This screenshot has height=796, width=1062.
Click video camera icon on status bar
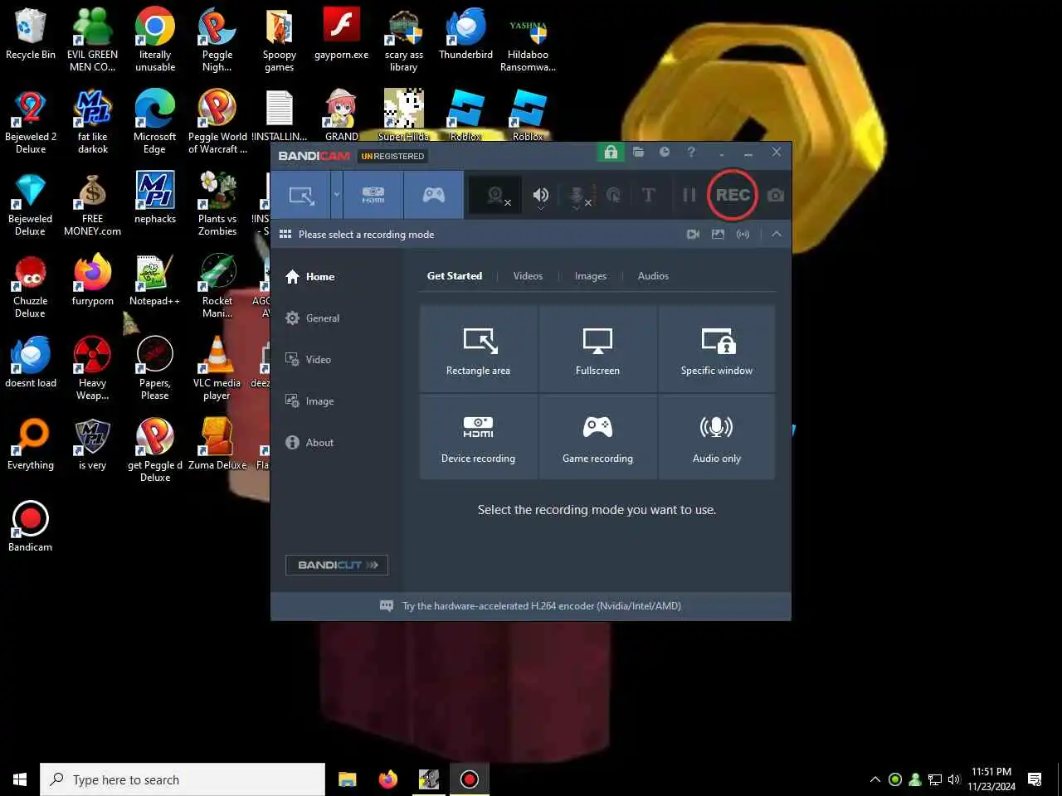pyautogui.click(x=693, y=235)
